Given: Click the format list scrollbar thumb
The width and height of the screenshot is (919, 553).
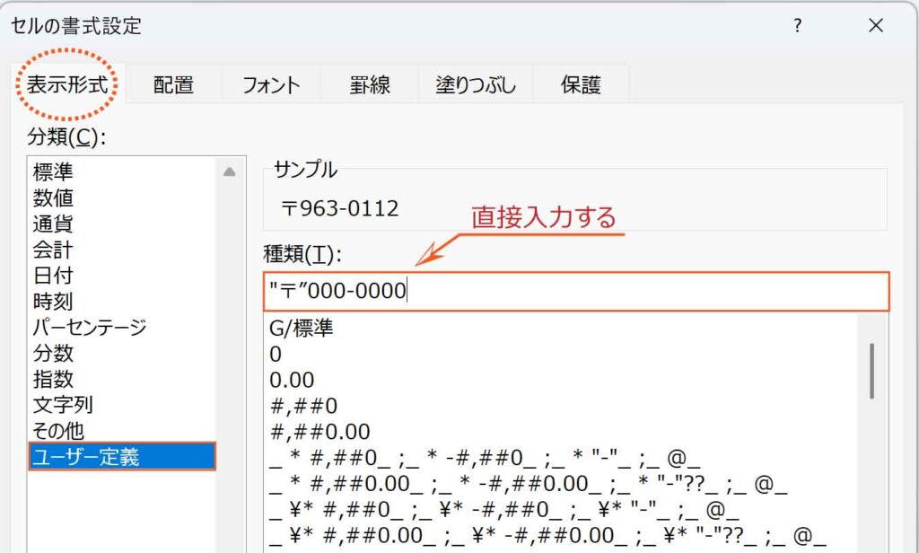Looking at the screenshot, I should coord(872,371).
